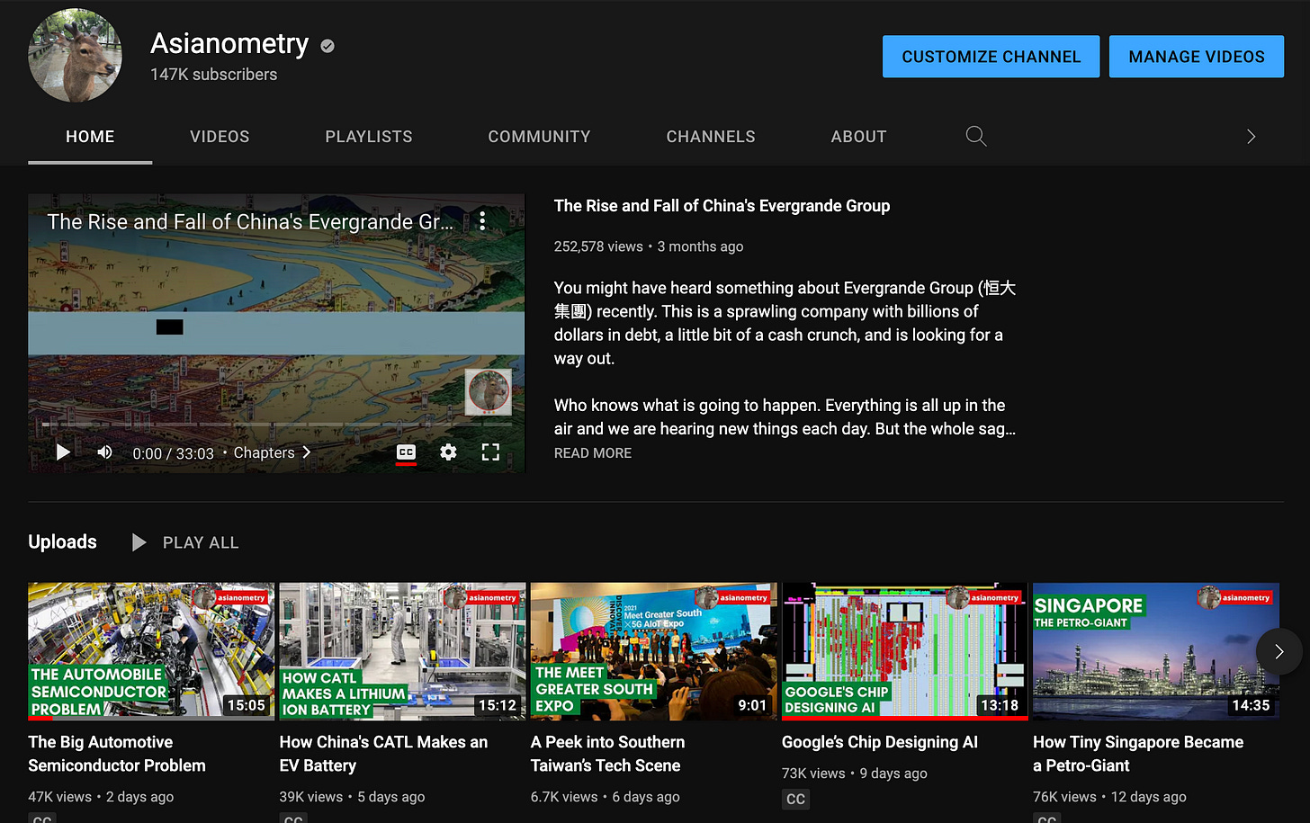This screenshot has height=823, width=1310.
Task: Open The Big Automotive Semiconductor Problem title
Action: [117, 754]
